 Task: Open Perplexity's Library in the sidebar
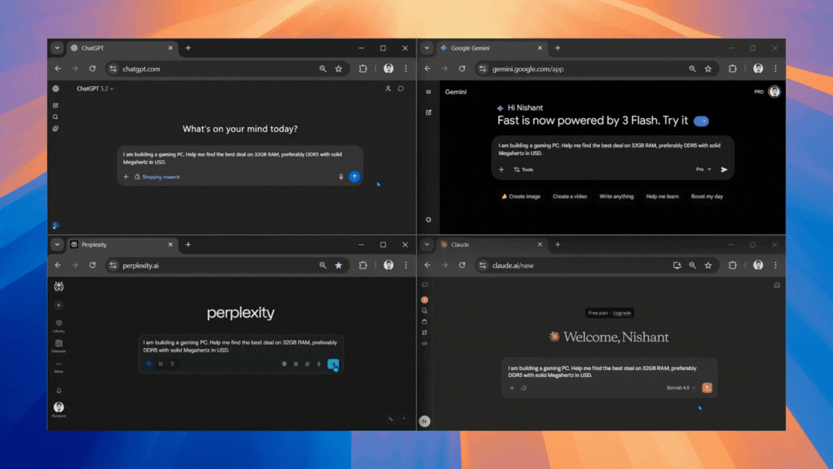pyautogui.click(x=59, y=325)
